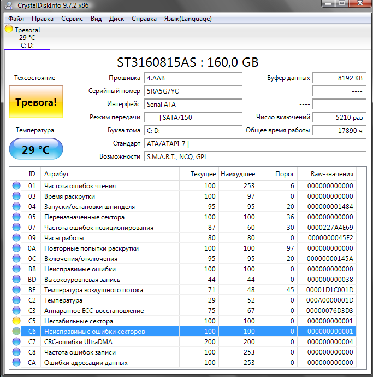Click the yellow Тревога! health status button
The height and width of the screenshot is (377, 373).
pos(36,102)
